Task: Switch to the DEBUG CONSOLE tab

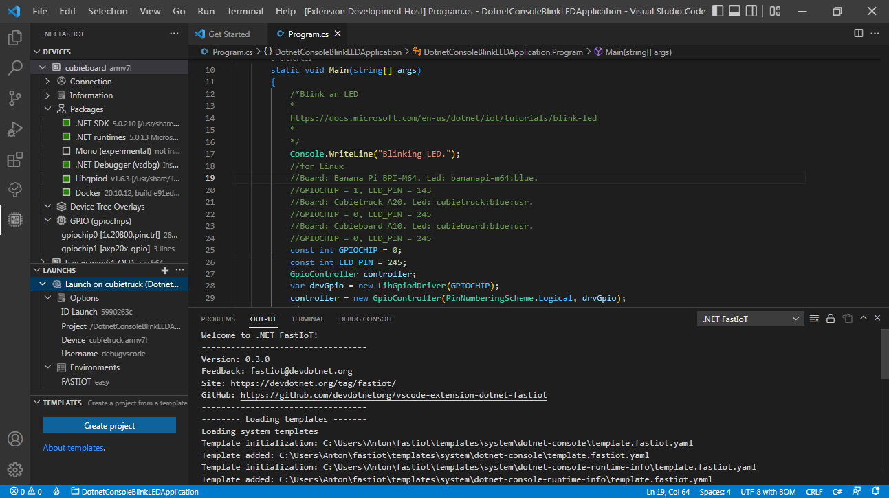Action: click(x=366, y=319)
